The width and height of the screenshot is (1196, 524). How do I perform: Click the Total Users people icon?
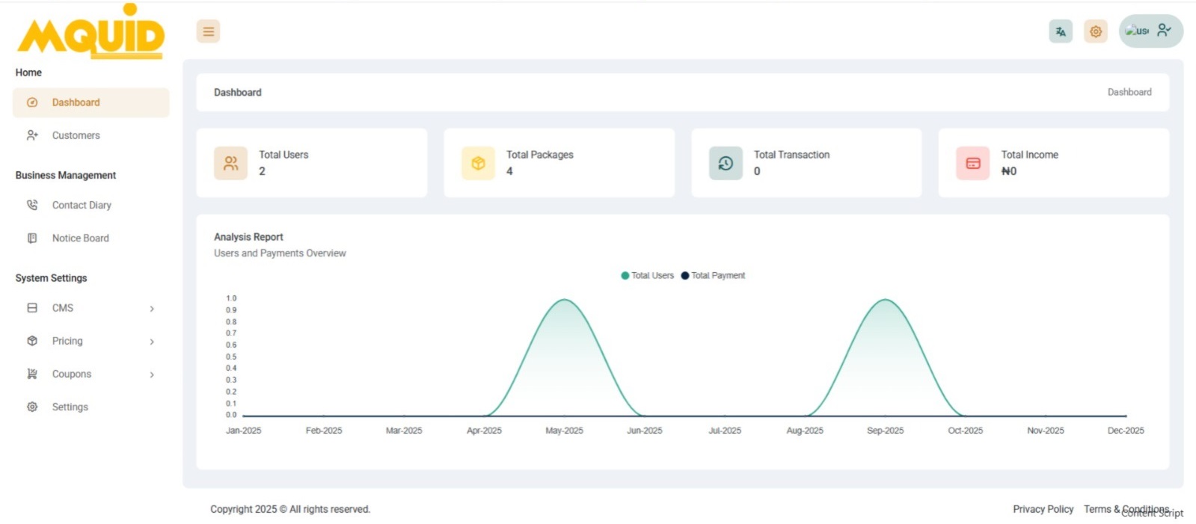click(x=230, y=163)
